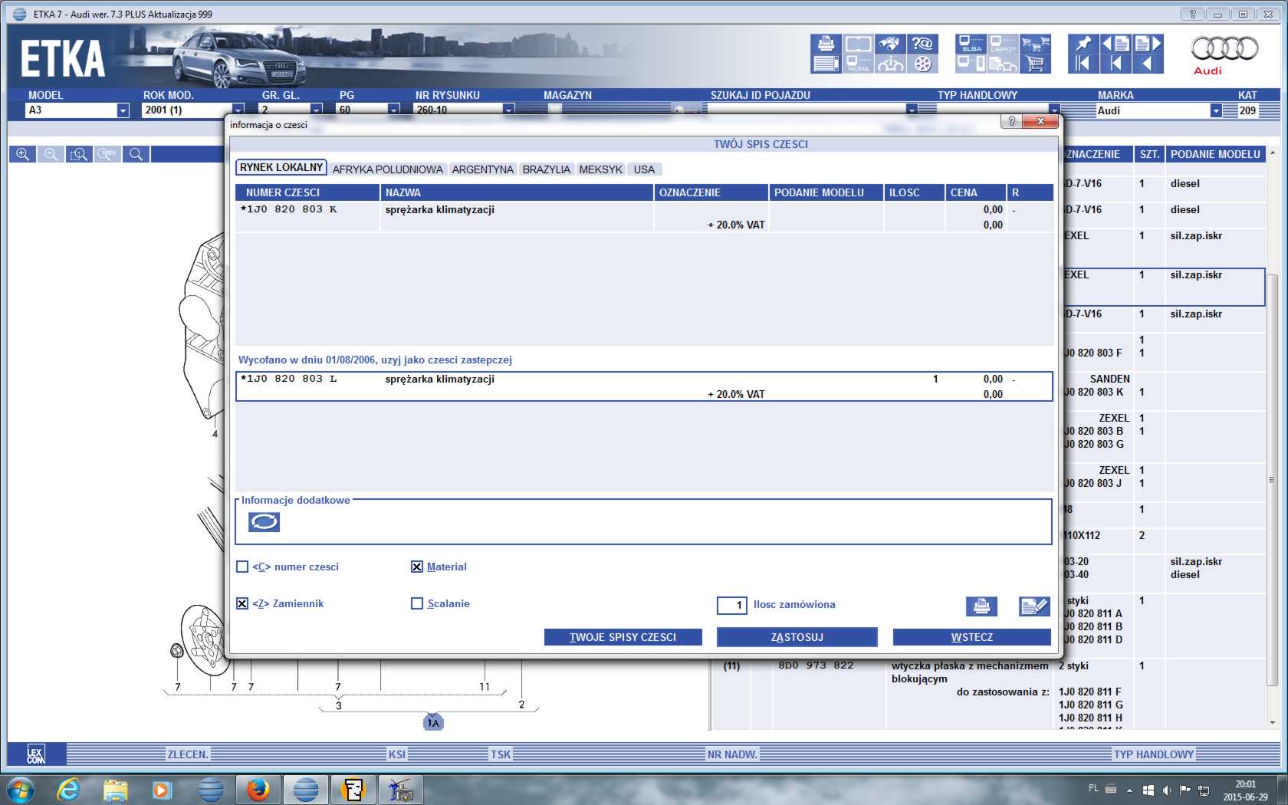Click the WSTECZ button
Screen dimensions: 1288x805
[972, 637]
